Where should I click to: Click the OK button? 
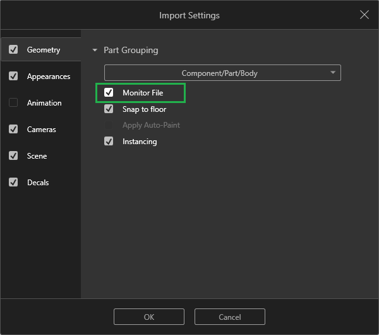pyautogui.click(x=149, y=317)
